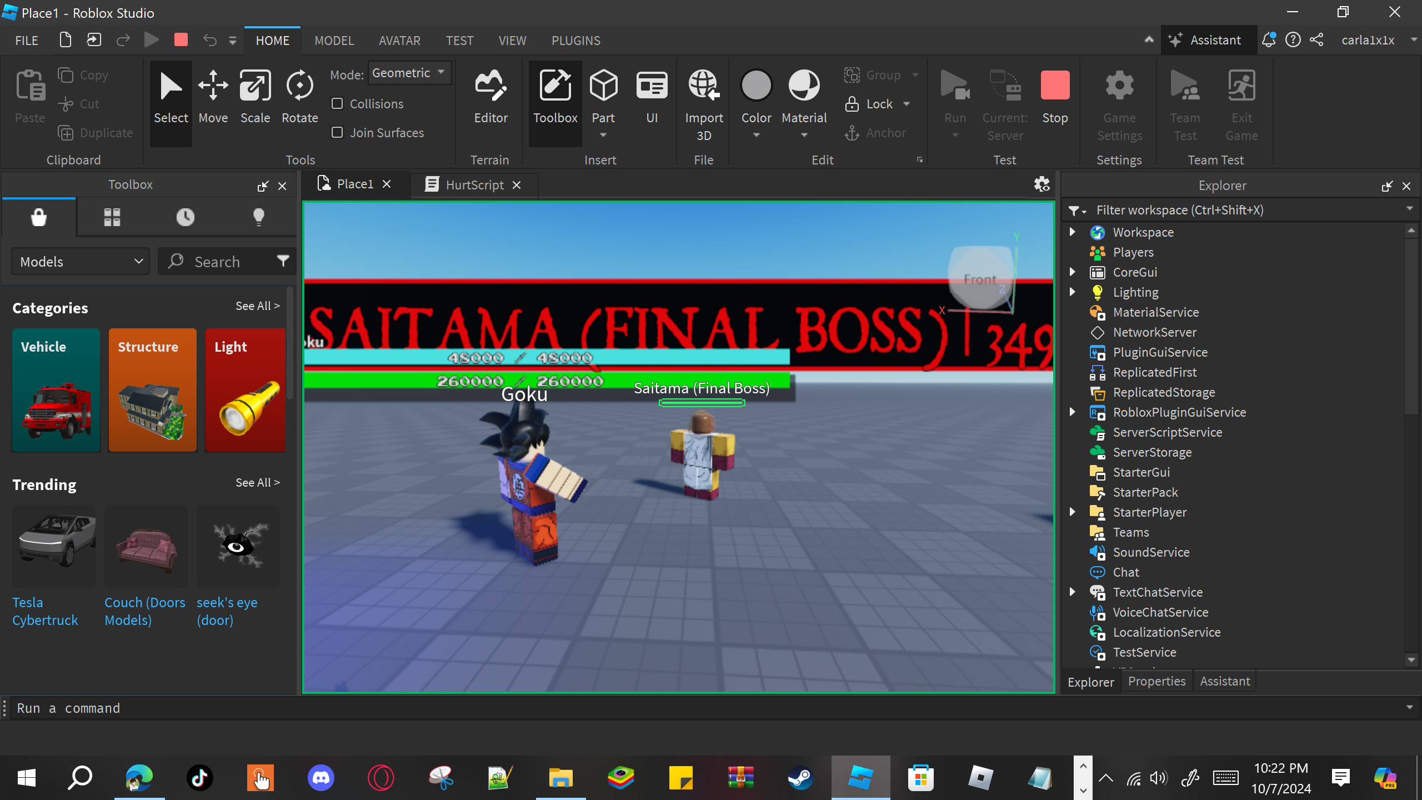The image size is (1422, 800).
Task: Expand the Workspace tree node
Action: pyautogui.click(x=1072, y=232)
